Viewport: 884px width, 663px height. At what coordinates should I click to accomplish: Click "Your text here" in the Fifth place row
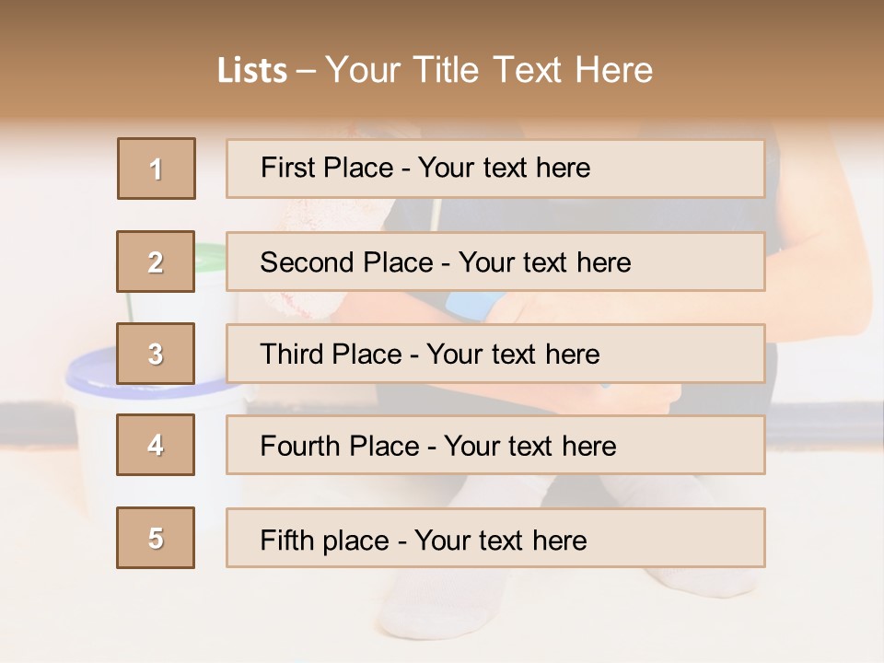tap(500, 540)
